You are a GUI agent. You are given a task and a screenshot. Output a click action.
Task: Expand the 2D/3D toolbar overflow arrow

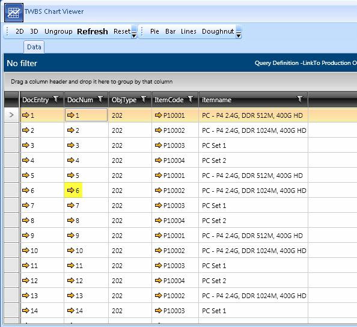134,32
